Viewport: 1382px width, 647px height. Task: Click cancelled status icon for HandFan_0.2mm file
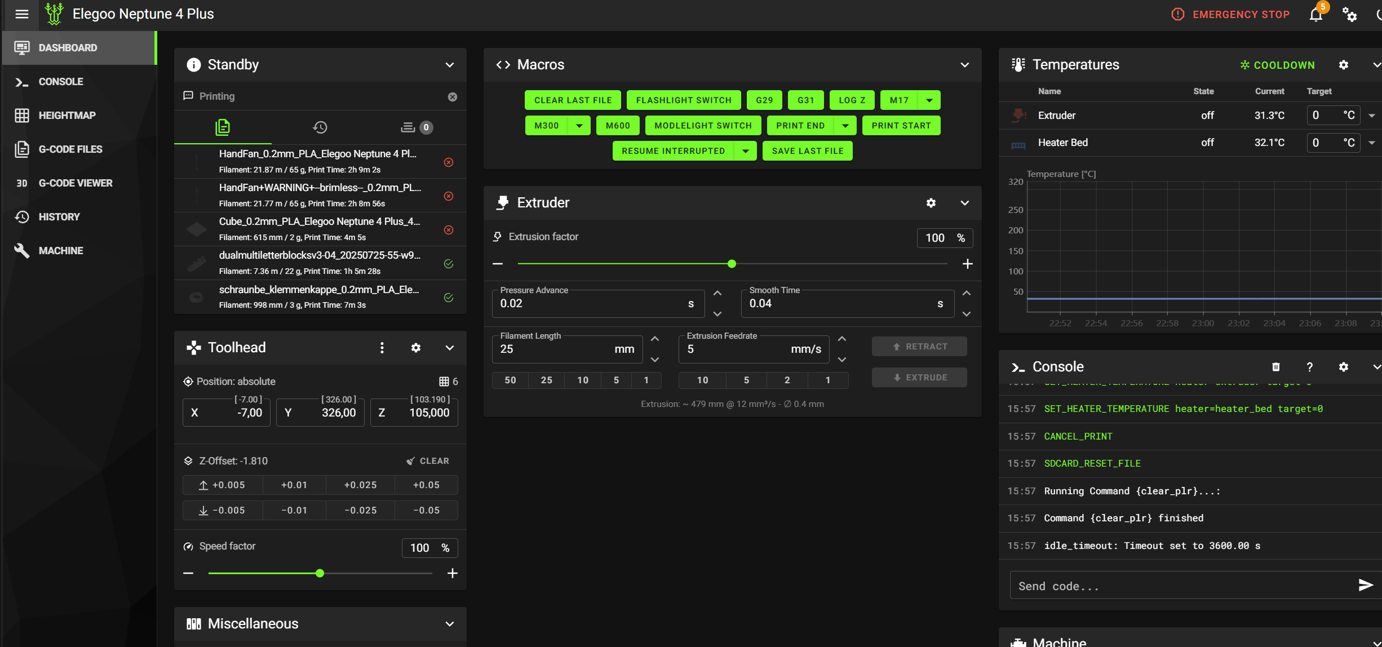coord(449,162)
